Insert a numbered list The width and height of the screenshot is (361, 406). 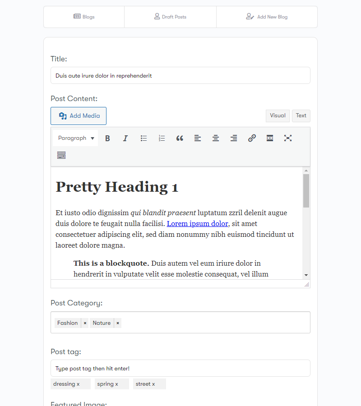click(x=162, y=138)
